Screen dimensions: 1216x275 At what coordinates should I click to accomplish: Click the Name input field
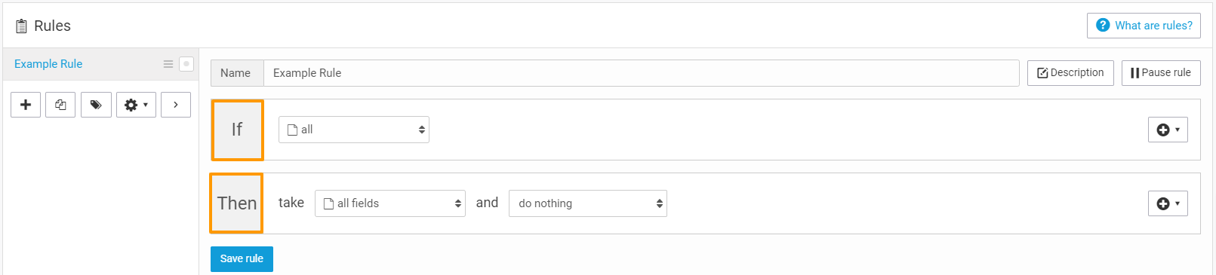(642, 73)
